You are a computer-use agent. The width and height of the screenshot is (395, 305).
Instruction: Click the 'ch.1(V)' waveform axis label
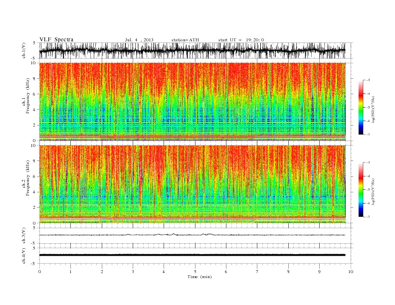[24, 50]
